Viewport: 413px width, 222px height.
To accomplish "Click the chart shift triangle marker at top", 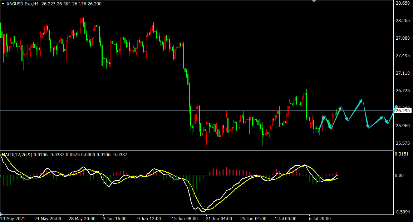I will click(314, 1).
